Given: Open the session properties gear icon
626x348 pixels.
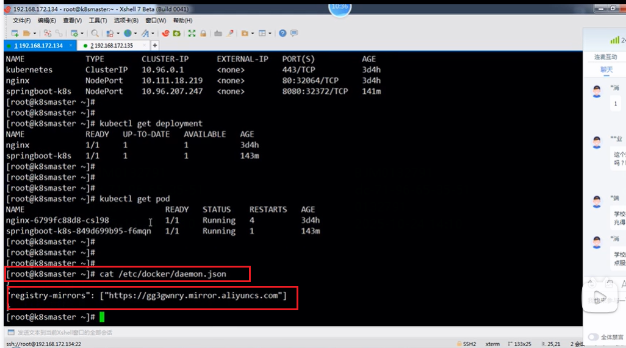Looking at the screenshot, I should 74,33.
